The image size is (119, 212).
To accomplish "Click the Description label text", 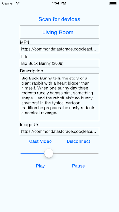I will tap(31, 71).
